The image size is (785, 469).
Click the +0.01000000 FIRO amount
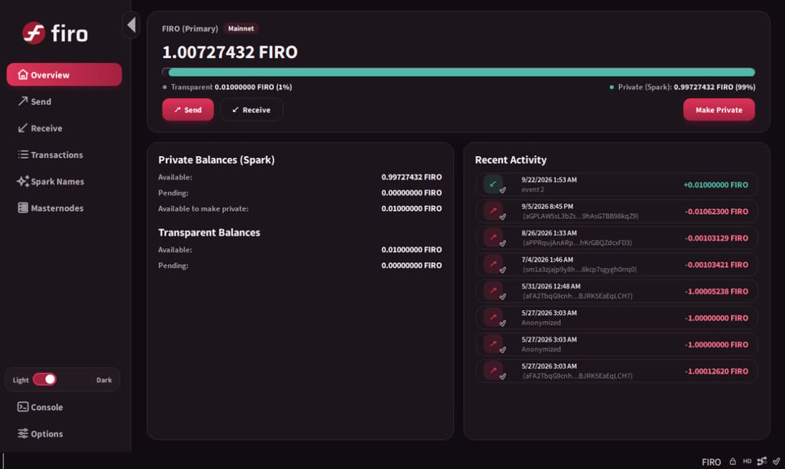point(716,185)
